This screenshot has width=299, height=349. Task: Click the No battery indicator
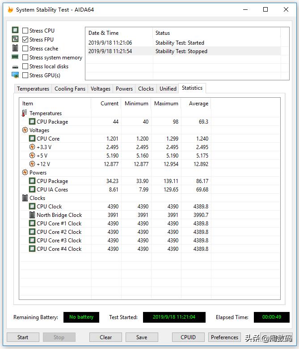coord(81,317)
